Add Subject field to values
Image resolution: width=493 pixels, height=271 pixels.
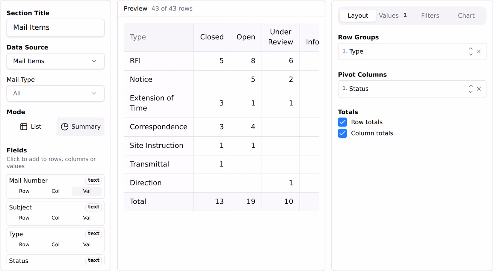87,218
